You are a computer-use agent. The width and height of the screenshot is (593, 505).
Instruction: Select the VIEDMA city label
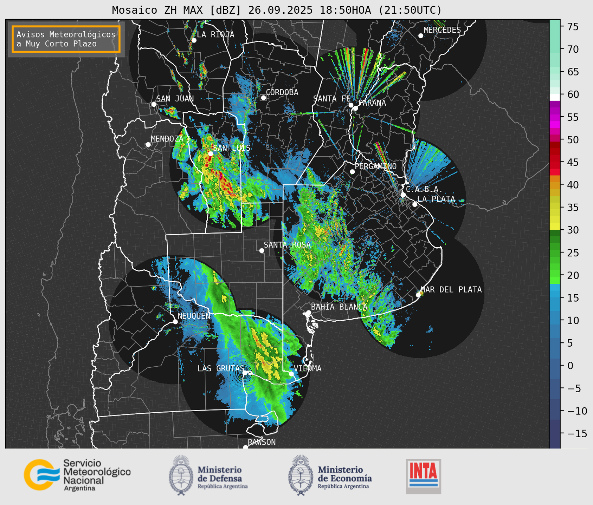point(308,368)
